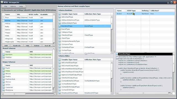Click the file icon beside BrandListType code header
177x99 pixels.
tap(117, 54)
